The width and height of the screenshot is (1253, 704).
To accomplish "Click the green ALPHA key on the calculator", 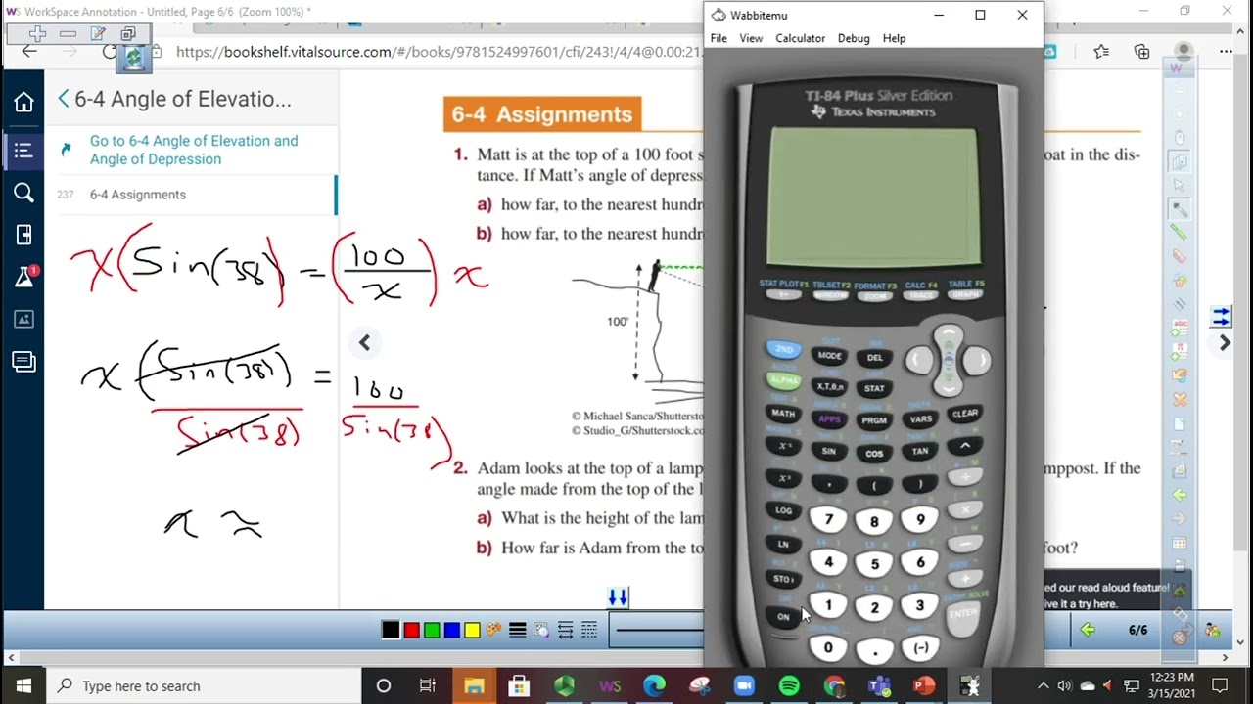I will (x=784, y=380).
